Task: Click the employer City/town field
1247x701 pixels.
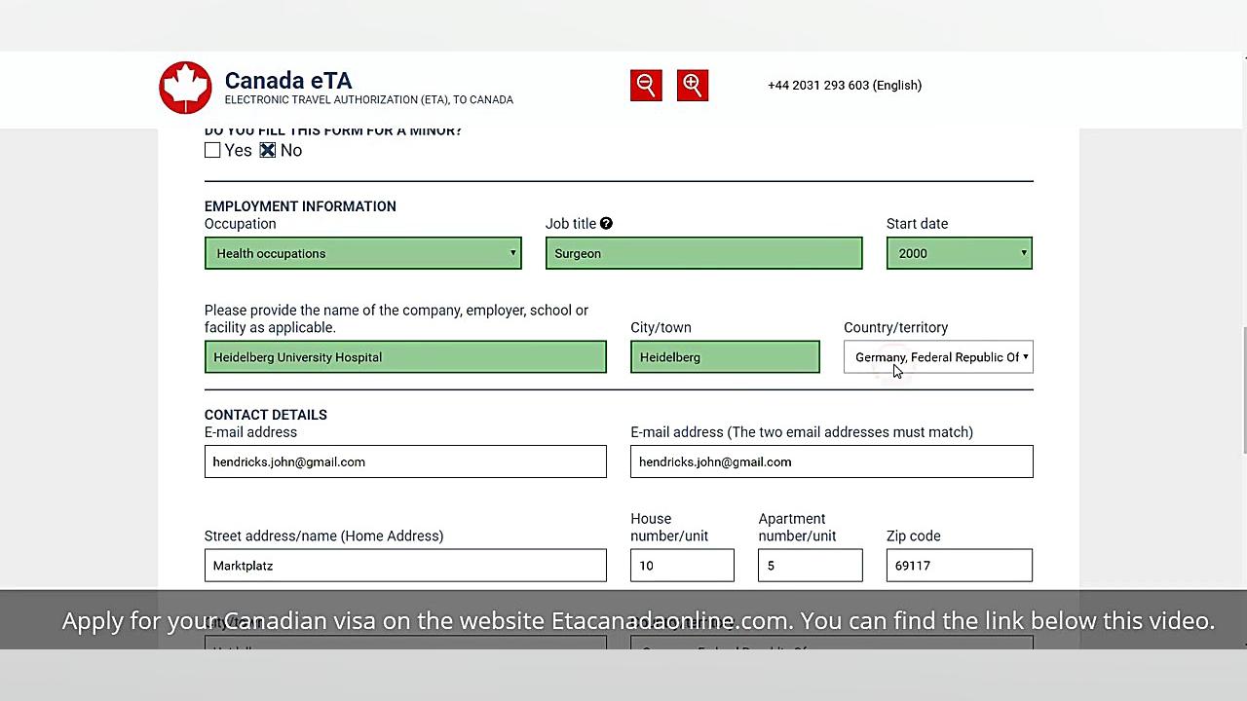Action: 725,357
